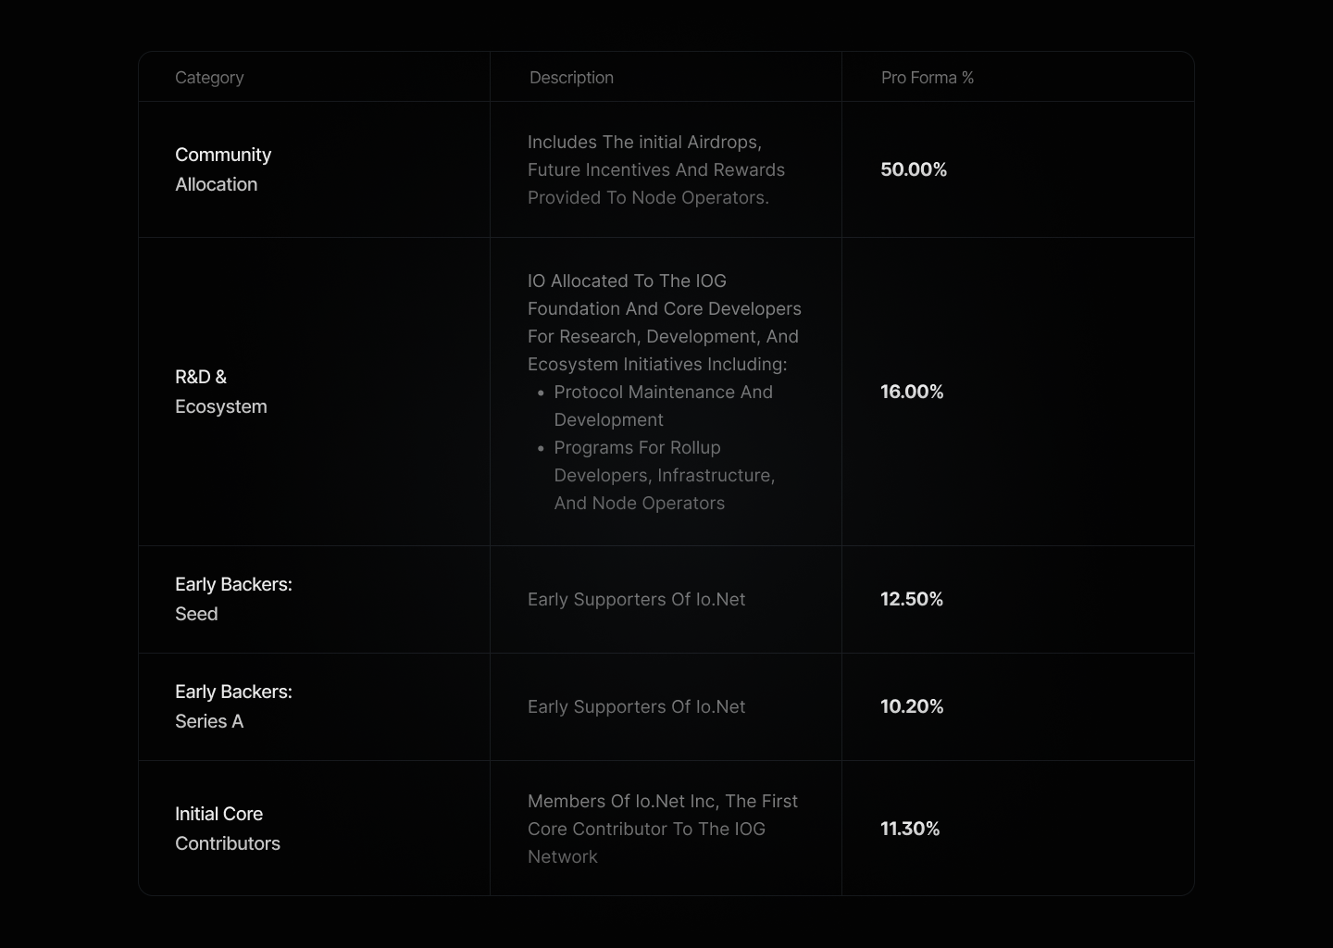Click the Protocol Maintenance And Development bullet
Viewport: 1333px width, 948px height.
point(663,405)
